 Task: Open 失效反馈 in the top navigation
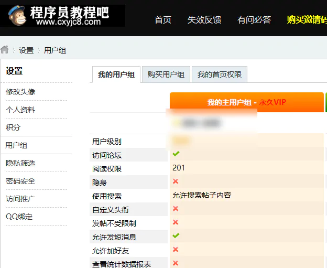(x=204, y=20)
